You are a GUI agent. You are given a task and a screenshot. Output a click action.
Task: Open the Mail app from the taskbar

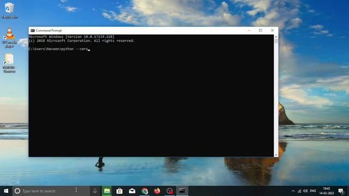(x=132, y=191)
